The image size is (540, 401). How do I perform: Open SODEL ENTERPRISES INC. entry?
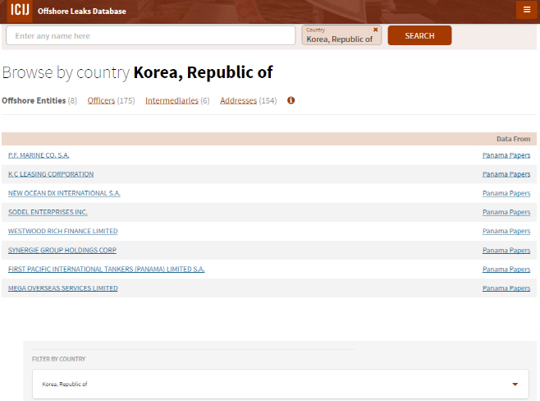click(48, 212)
